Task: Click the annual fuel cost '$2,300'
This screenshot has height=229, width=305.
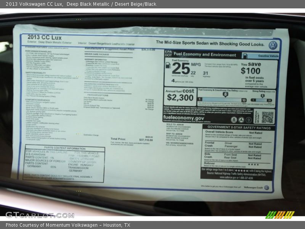Action: pyautogui.click(x=180, y=98)
